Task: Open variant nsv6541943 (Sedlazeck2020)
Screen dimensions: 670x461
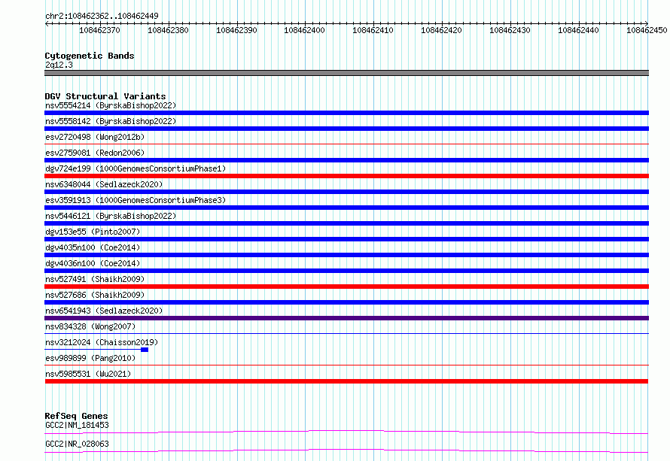Action: tap(104, 311)
